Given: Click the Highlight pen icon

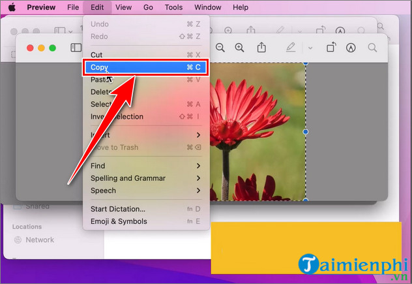Looking at the screenshot, I should pyautogui.click(x=290, y=48).
